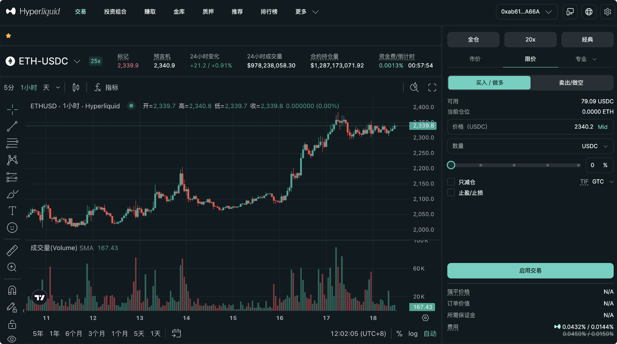The height and width of the screenshot is (344, 617).
Task: Activate the magnet snapping tool
Action: 12,290
